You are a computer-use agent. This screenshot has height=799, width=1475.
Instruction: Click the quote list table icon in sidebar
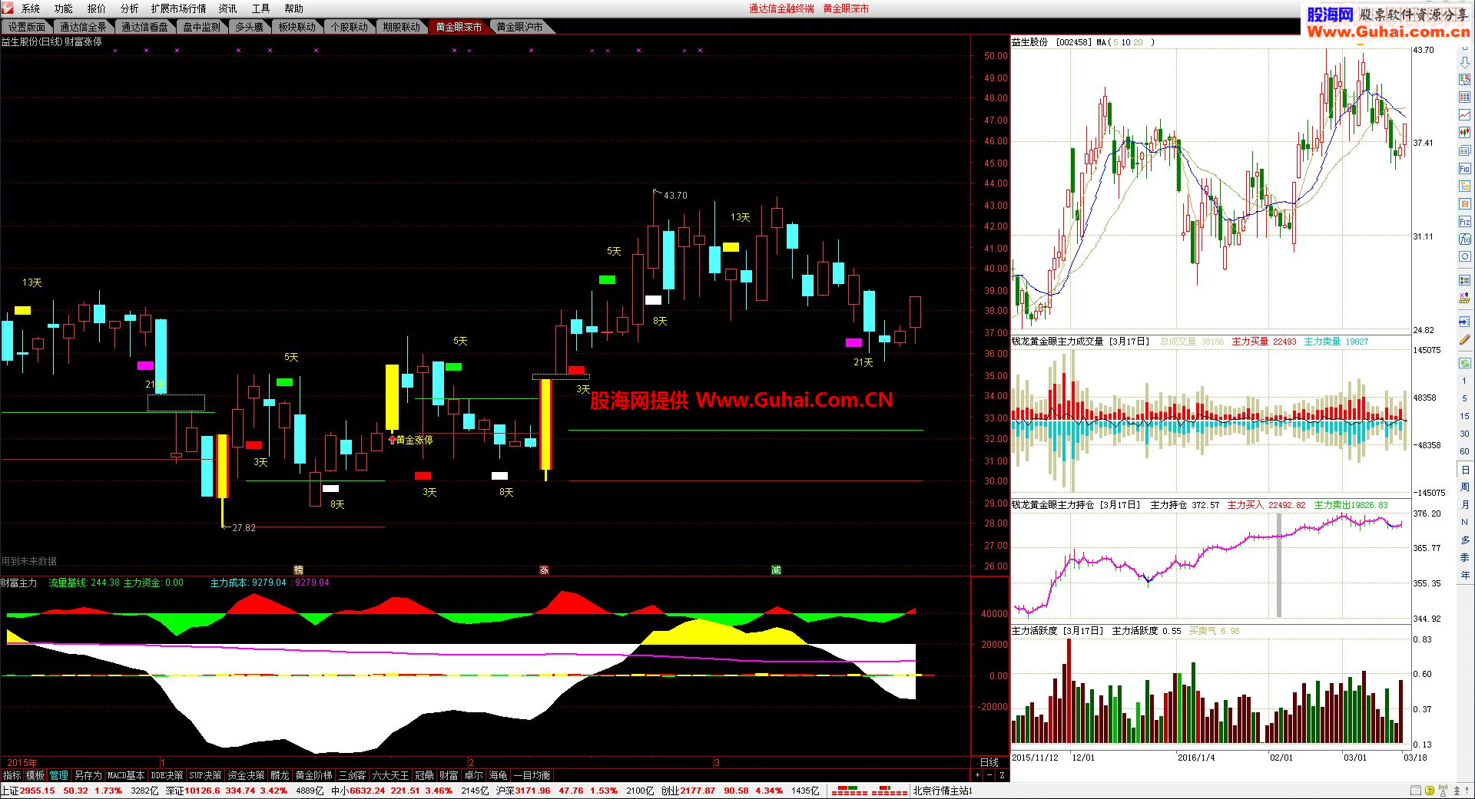click(1464, 97)
